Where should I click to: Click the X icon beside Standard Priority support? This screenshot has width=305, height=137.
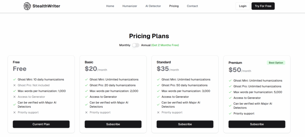(x=158, y=112)
